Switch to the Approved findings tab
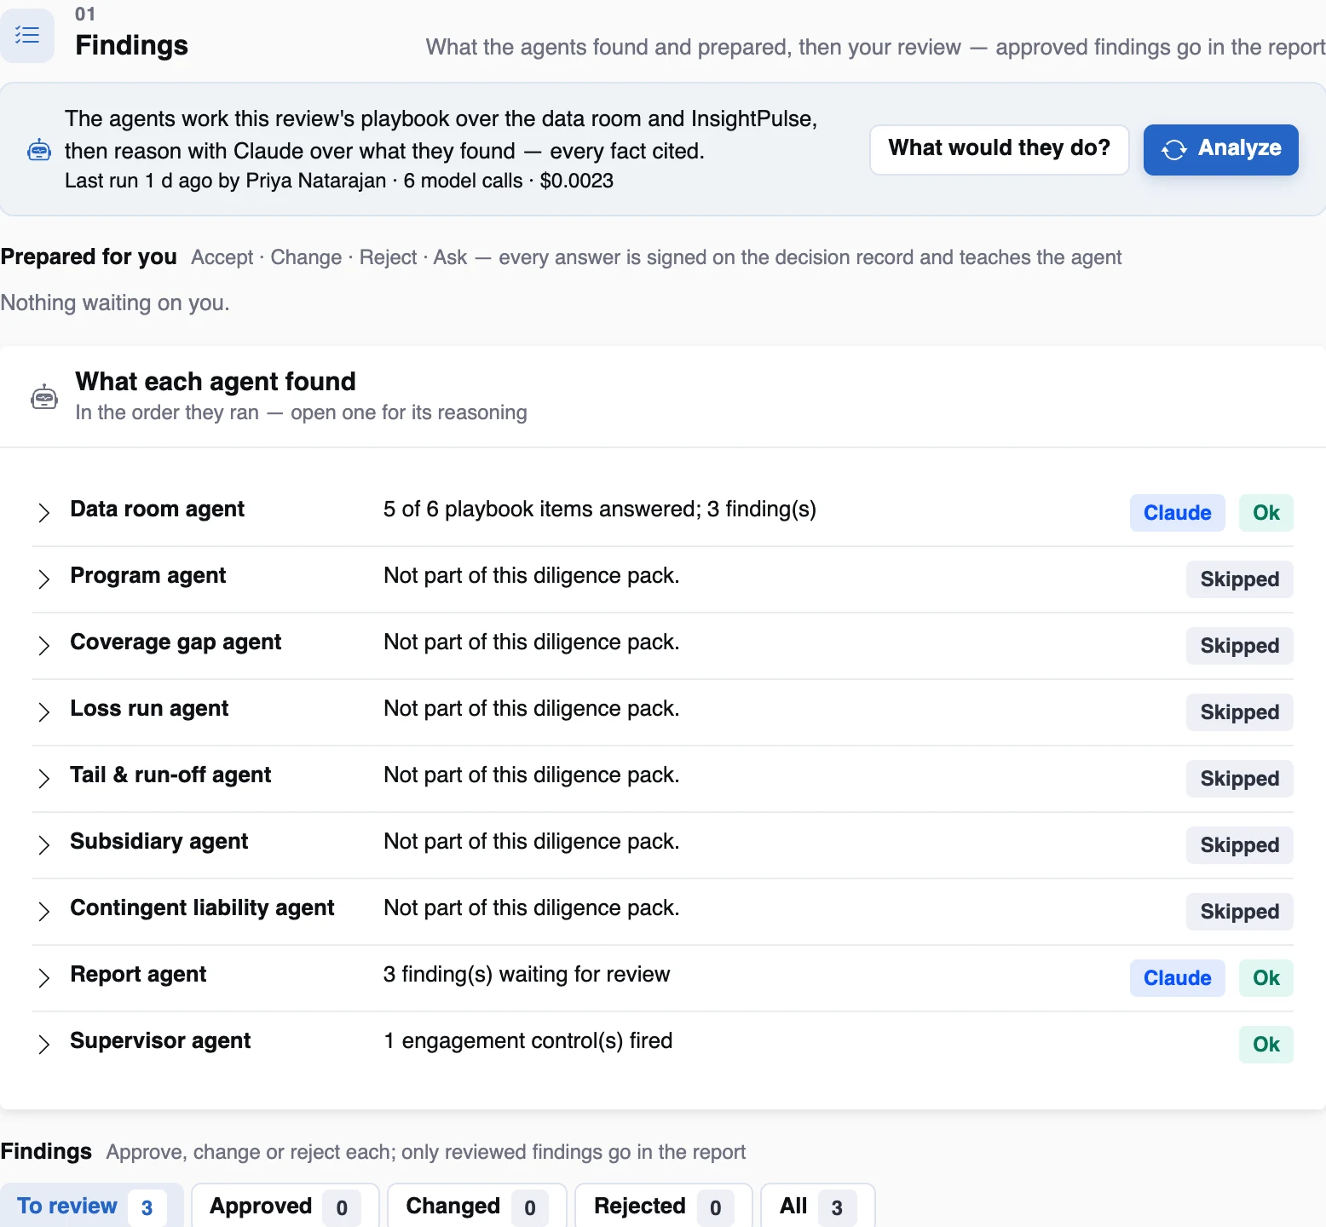The height and width of the screenshot is (1227, 1326). [x=285, y=1207]
